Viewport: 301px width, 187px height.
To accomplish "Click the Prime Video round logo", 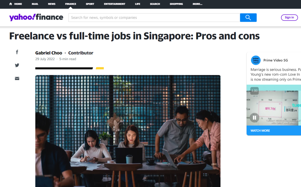I will coord(256,60).
